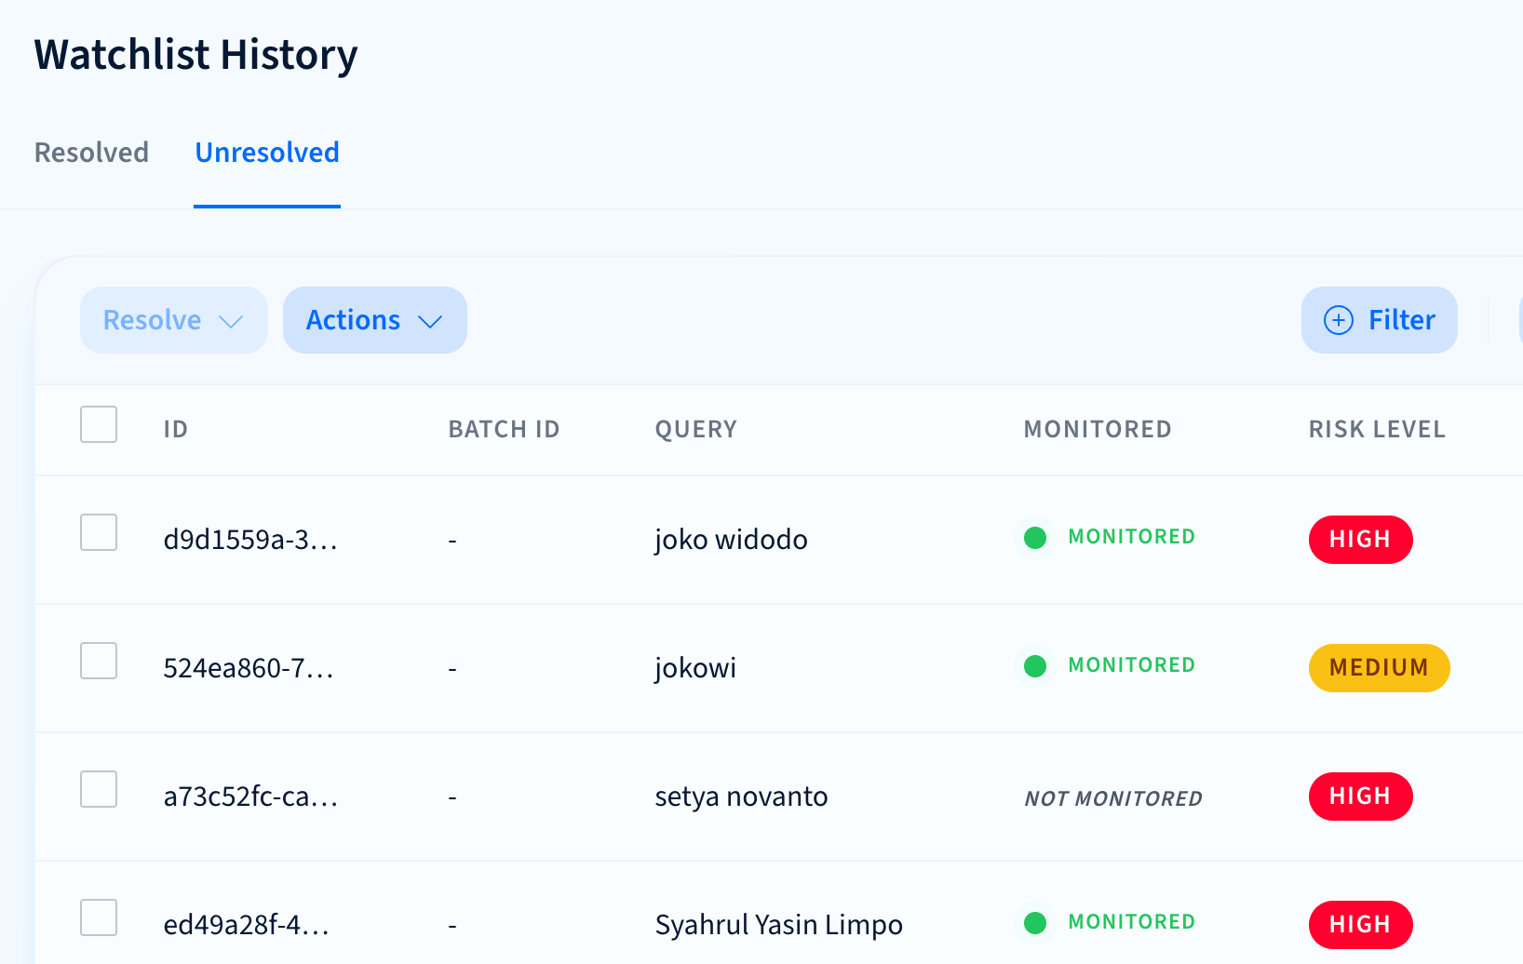This screenshot has width=1523, height=964.
Task: Click the HIGH badge for setya novanto
Action: 1361,797
